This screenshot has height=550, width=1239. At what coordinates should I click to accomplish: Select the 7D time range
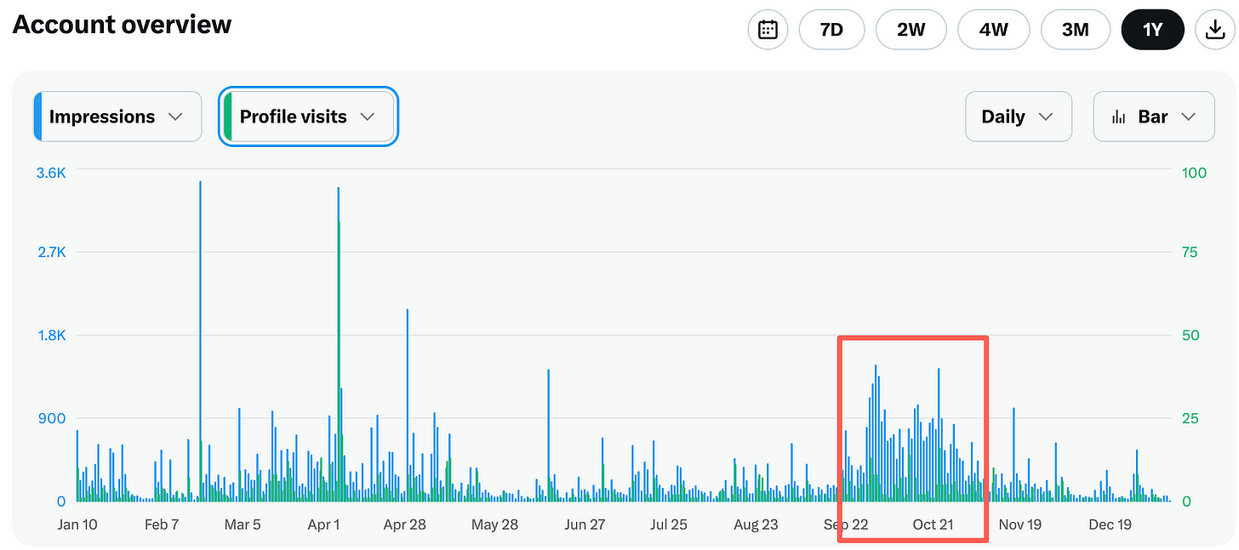click(831, 30)
